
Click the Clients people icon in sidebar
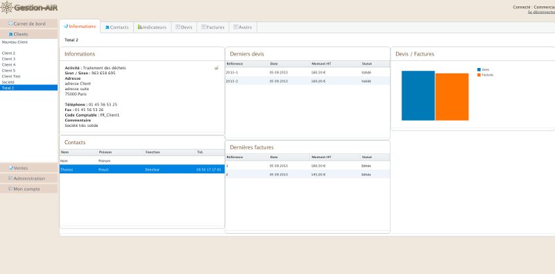(x=10, y=35)
